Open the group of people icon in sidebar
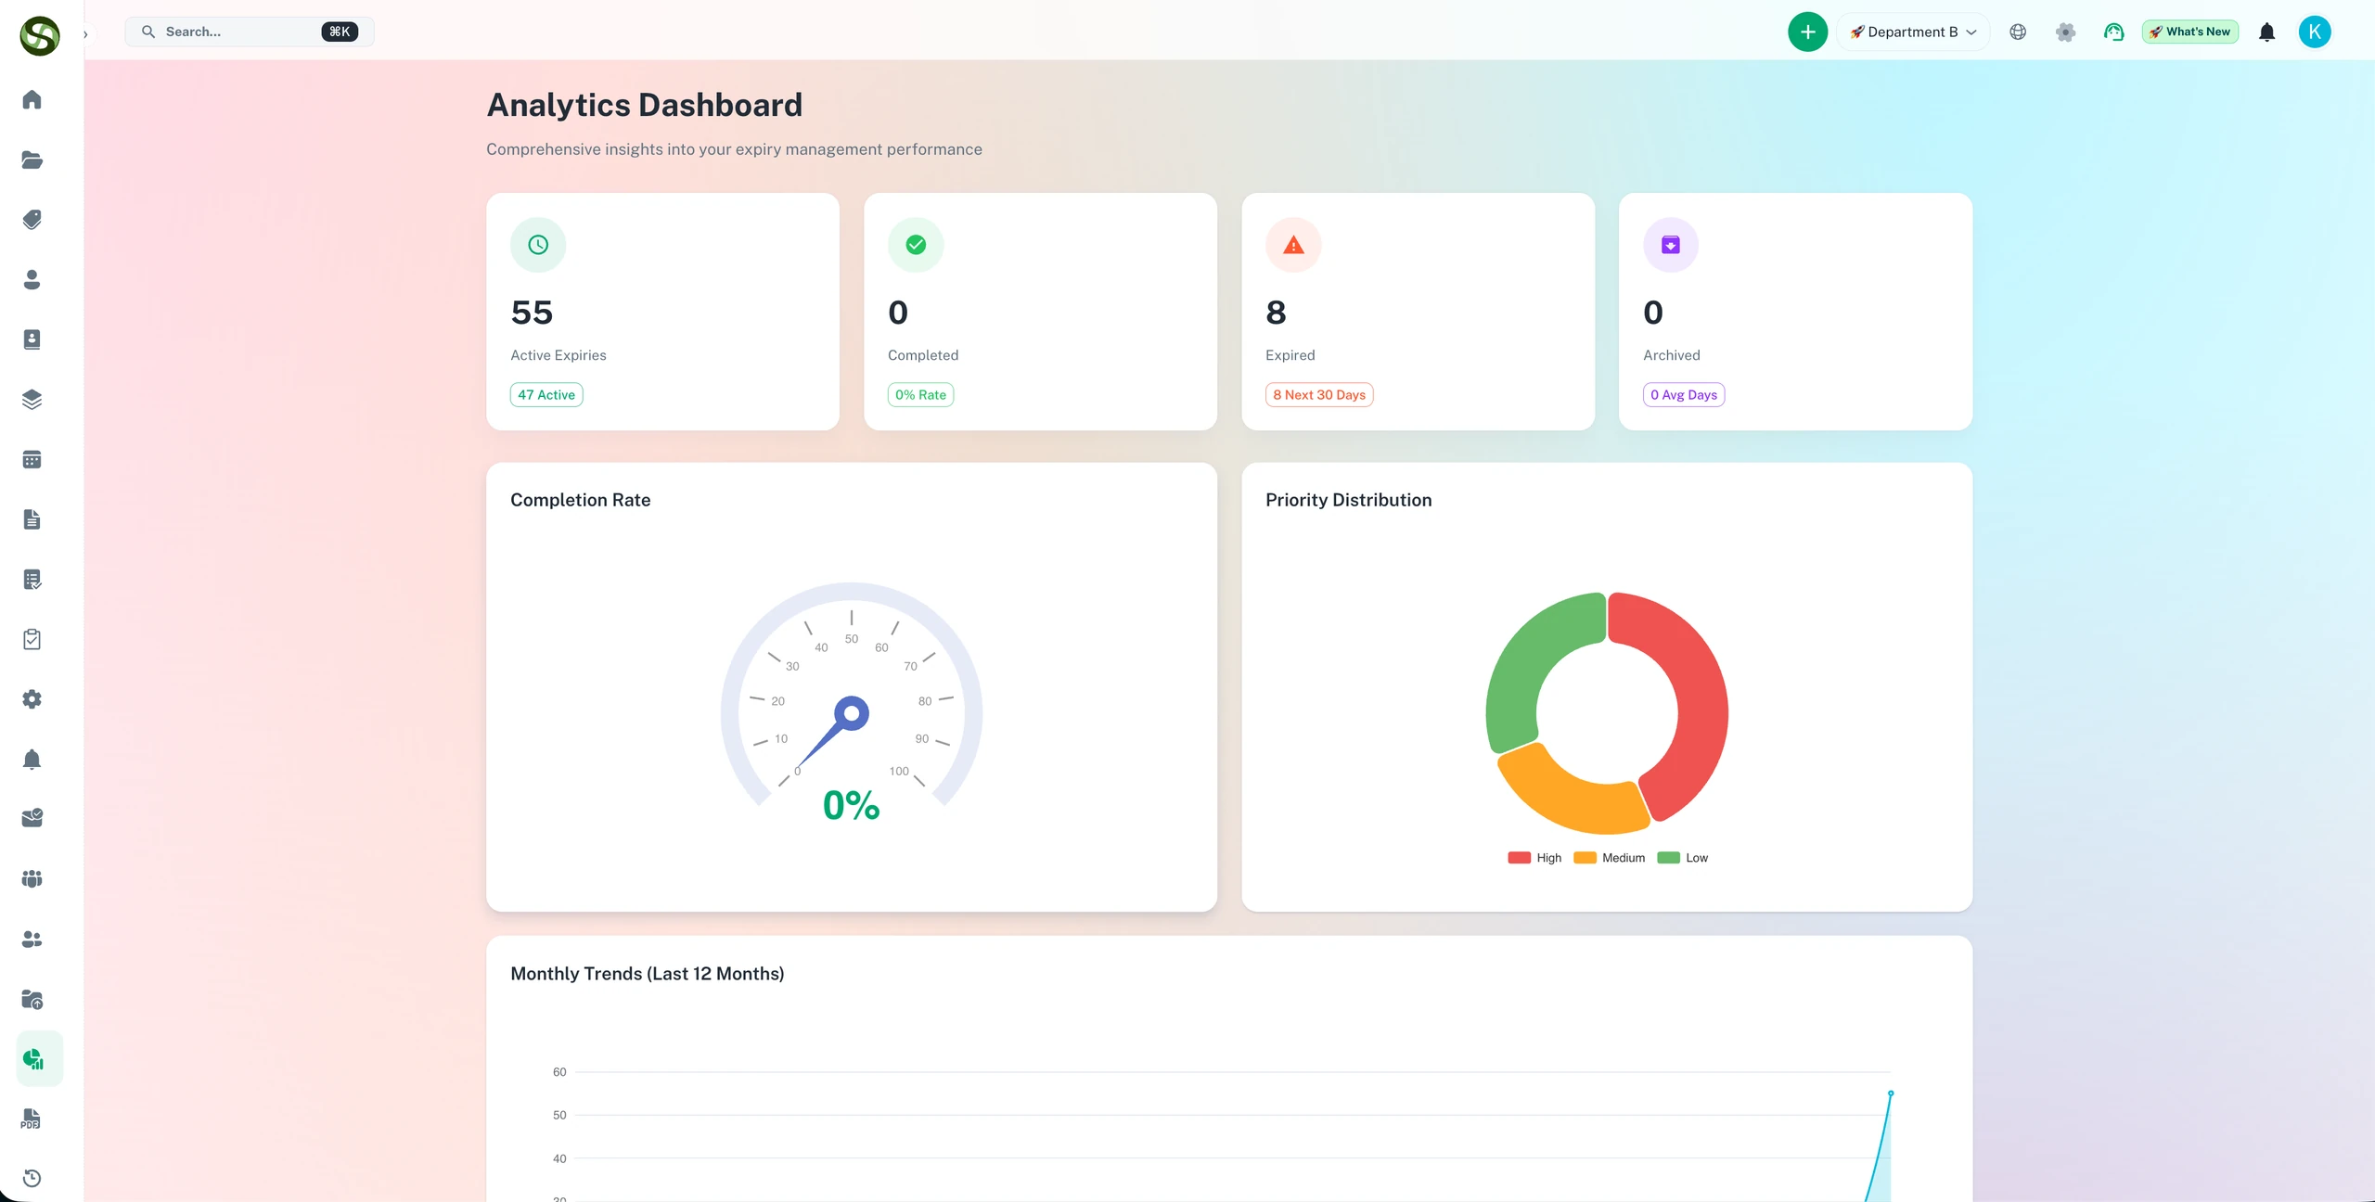The image size is (2375, 1202). click(32, 878)
